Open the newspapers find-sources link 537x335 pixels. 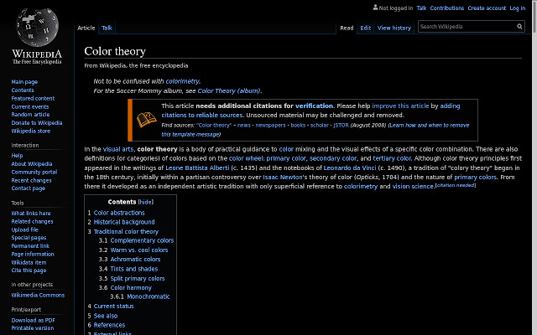click(x=270, y=126)
